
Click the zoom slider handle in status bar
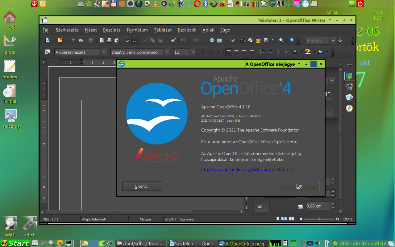click(319, 219)
